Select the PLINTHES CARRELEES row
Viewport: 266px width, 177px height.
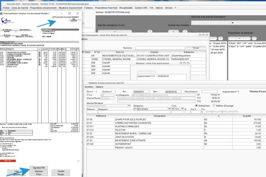point(176,126)
